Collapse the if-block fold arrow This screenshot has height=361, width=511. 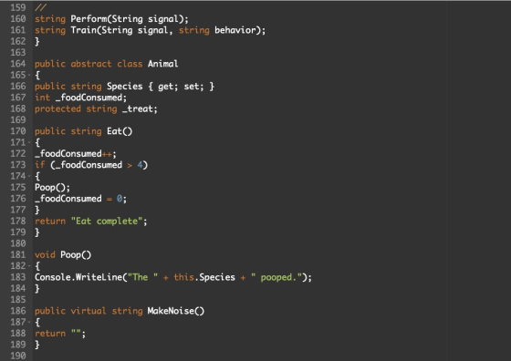[29, 176]
